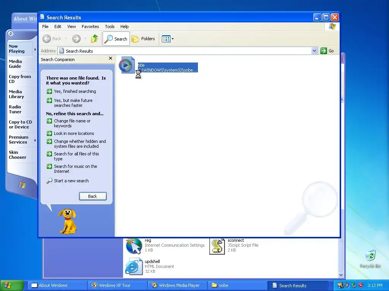Click Search for all files of this type
The image size is (389, 291).
click(76, 156)
